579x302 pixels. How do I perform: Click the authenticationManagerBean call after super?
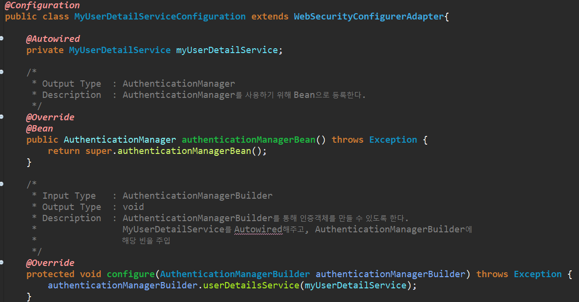tap(184, 151)
